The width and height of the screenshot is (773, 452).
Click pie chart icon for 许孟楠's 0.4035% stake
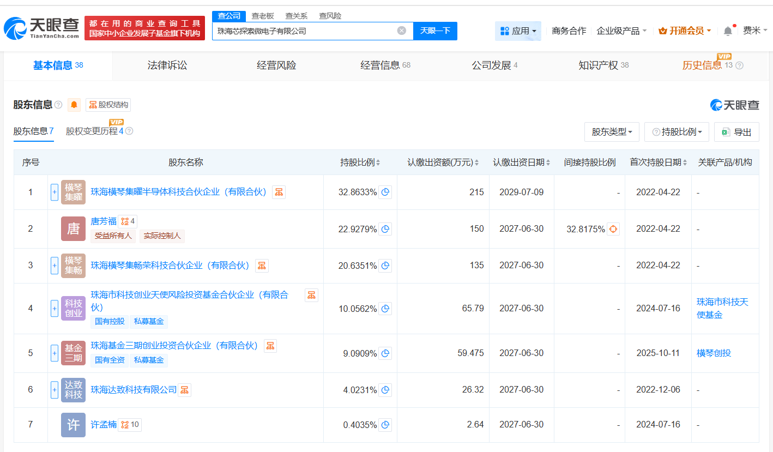[x=385, y=425]
